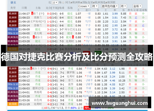Viewport: 154px width, 111px height.
Task: Toggle the 欧国联 filter checkbox
Action: [106, 2]
